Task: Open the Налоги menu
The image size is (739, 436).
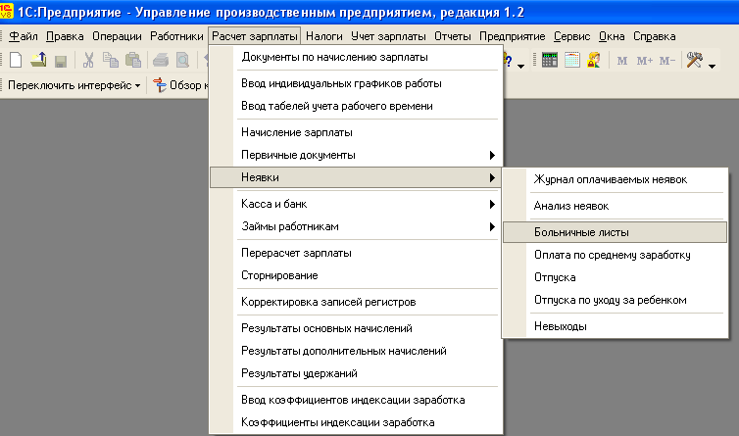Action: [x=324, y=36]
